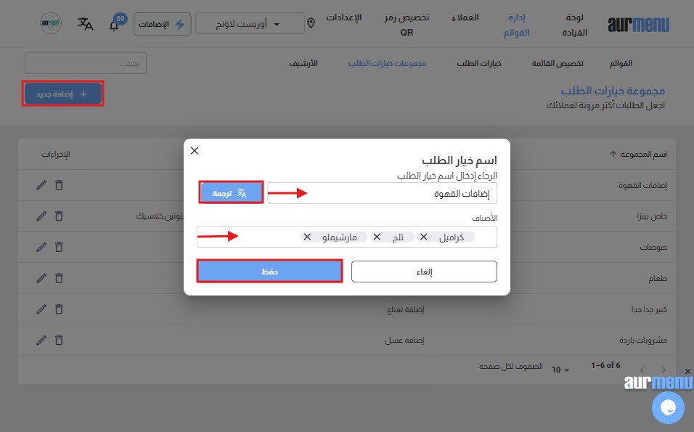Open the chat support bubble icon
Viewport: 694px width, 432px height.
click(x=668, y=407)
